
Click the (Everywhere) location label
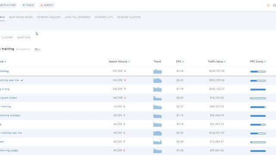(23, 49)
